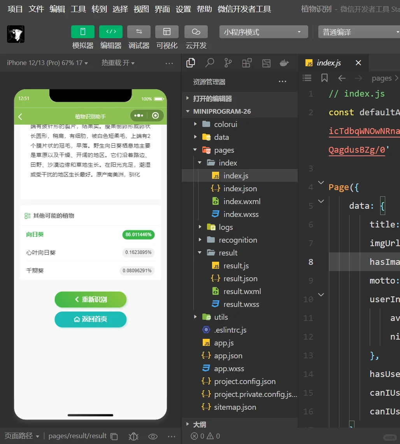Copy page path icon next to pages/result/result
This screenshot has height=444, width=400.
pos(114,436)
